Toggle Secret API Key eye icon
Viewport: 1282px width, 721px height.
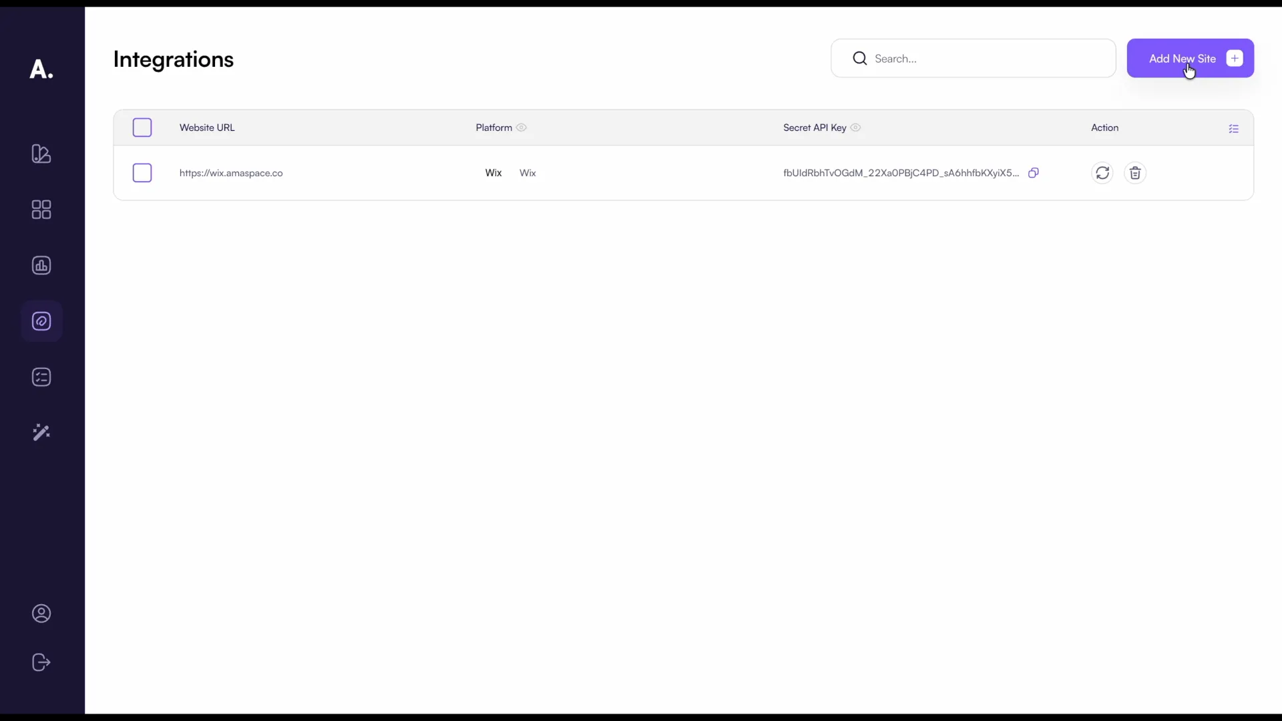point(855,128)
